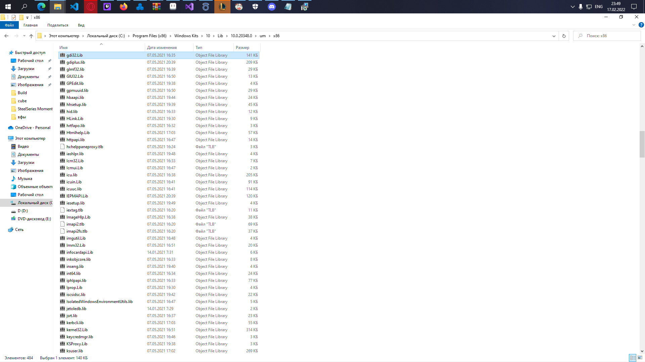Open Firefox from the taskbar
645x362 pixels.
124,7
